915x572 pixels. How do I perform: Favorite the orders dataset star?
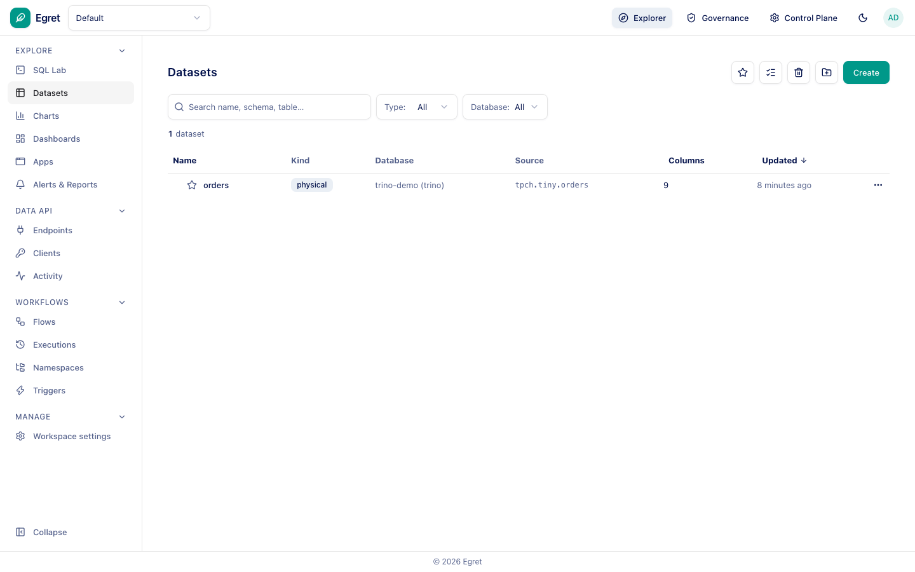(x=192, y=185)
